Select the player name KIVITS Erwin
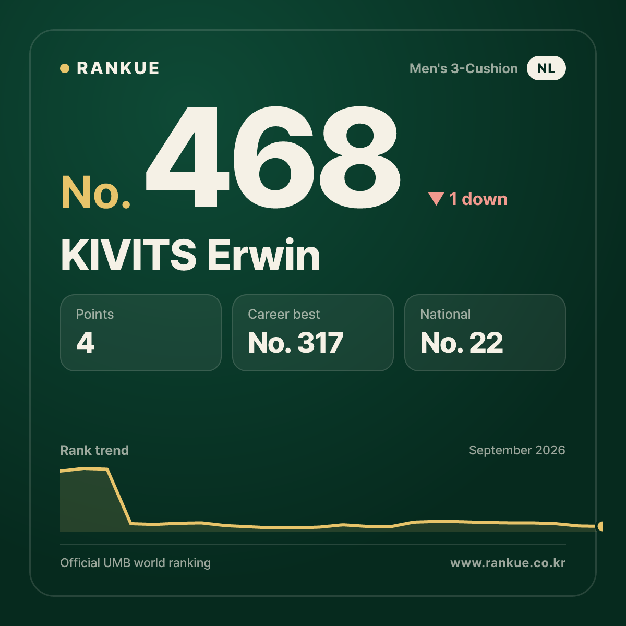 pos(190,255)
